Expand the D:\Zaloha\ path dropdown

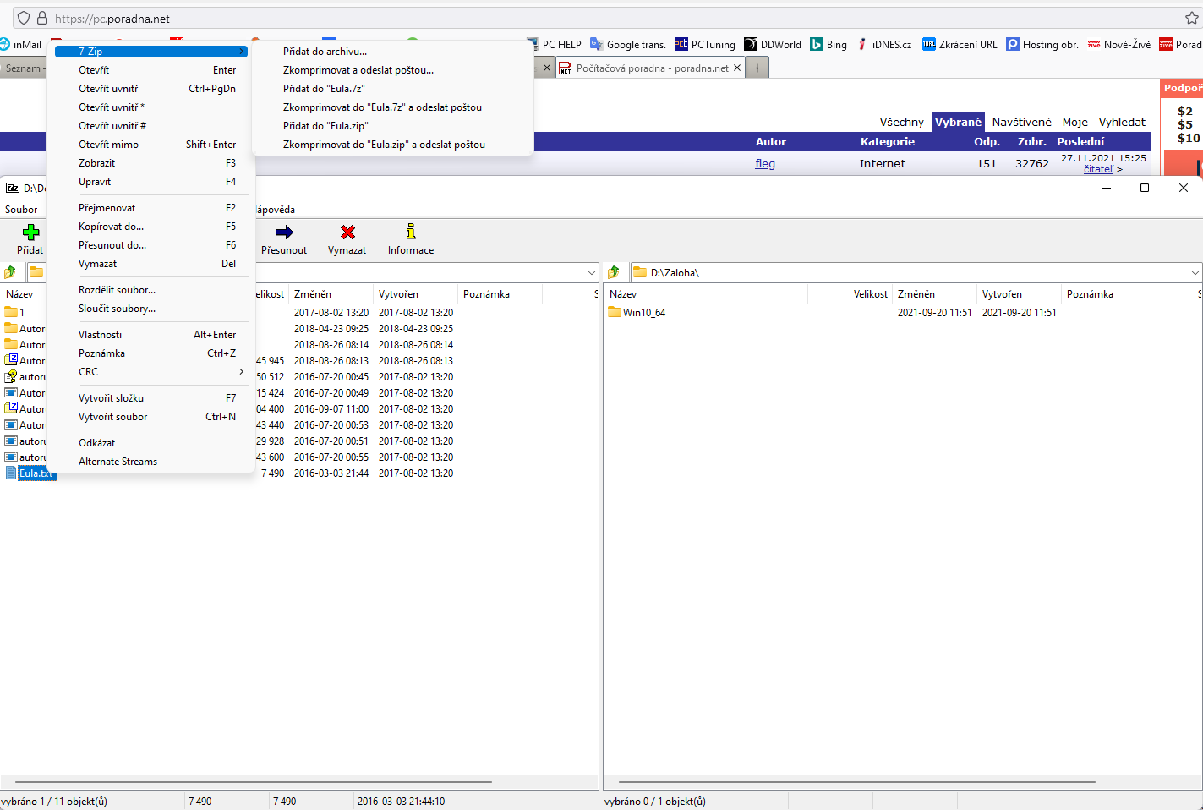[1195, 272]
